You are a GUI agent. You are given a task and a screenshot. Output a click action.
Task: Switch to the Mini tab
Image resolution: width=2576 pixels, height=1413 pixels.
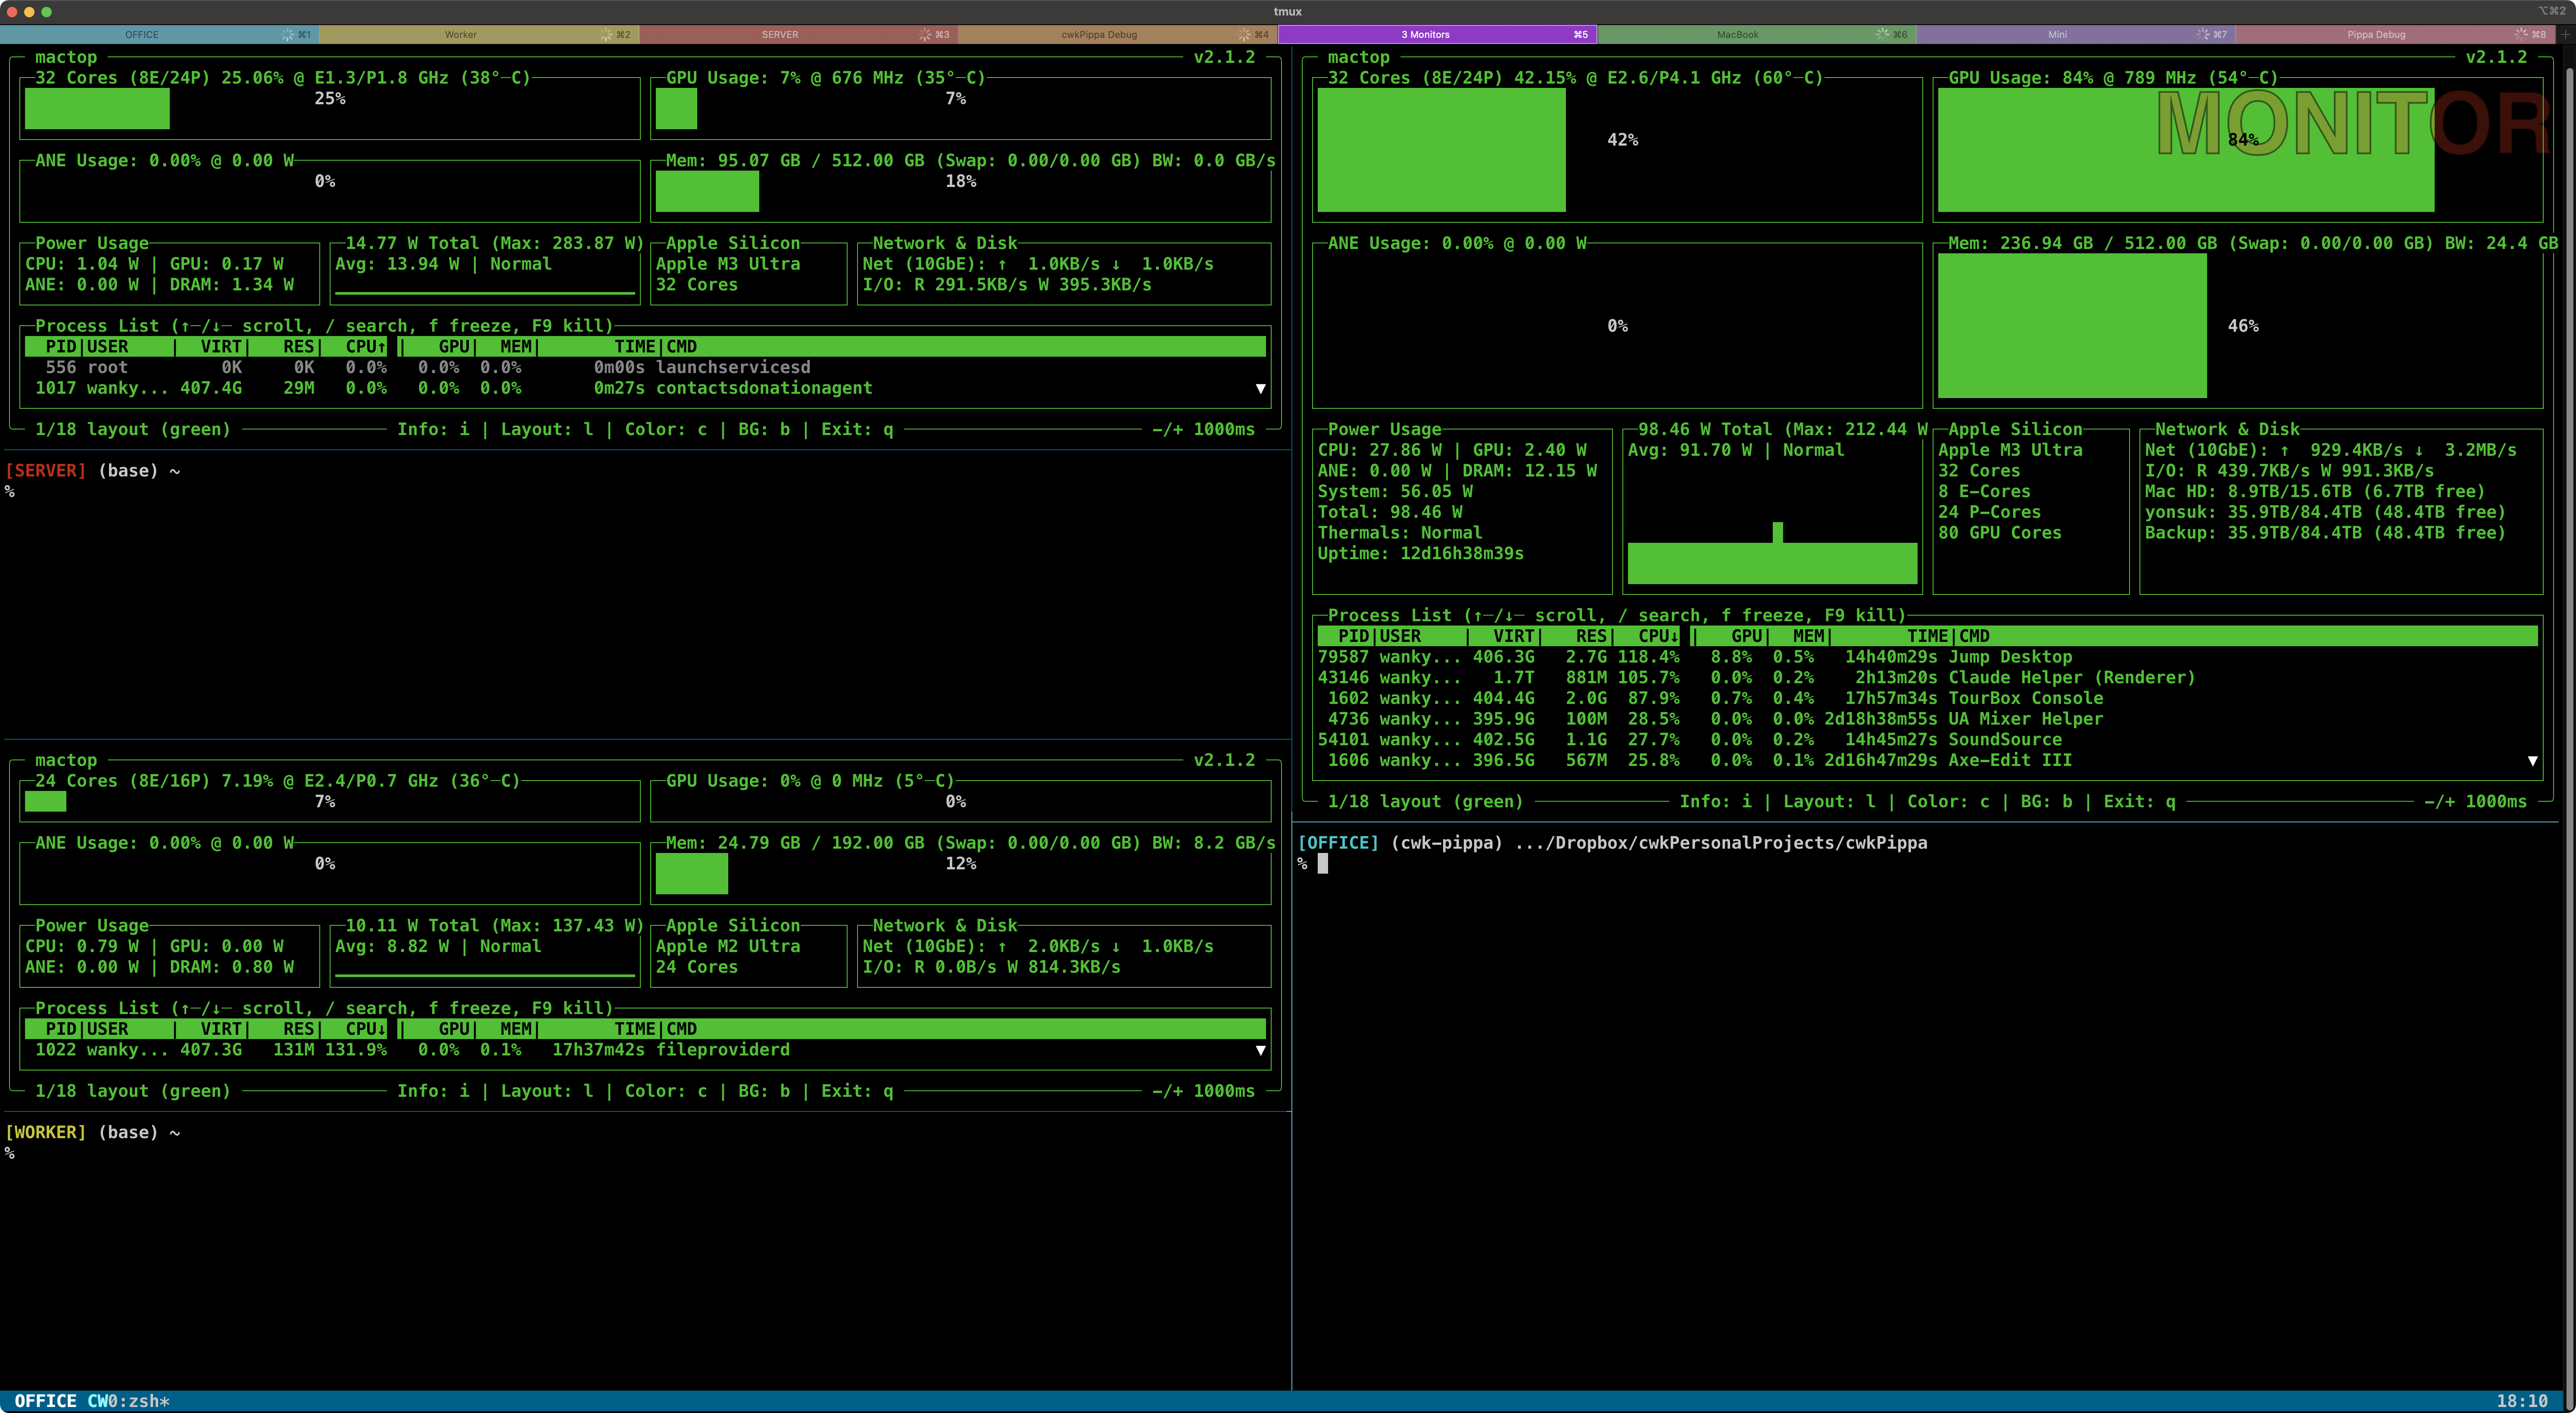[x=2057, y=34]
